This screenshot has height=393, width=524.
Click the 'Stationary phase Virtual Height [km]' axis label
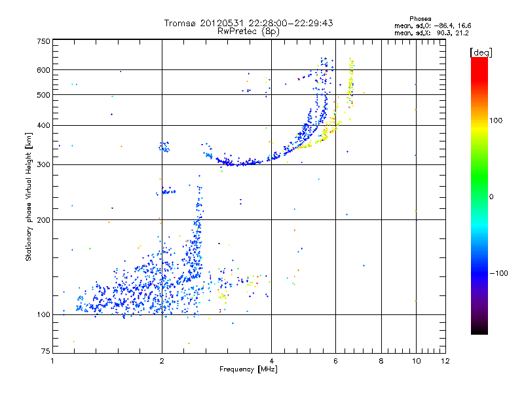coord(29,196)
